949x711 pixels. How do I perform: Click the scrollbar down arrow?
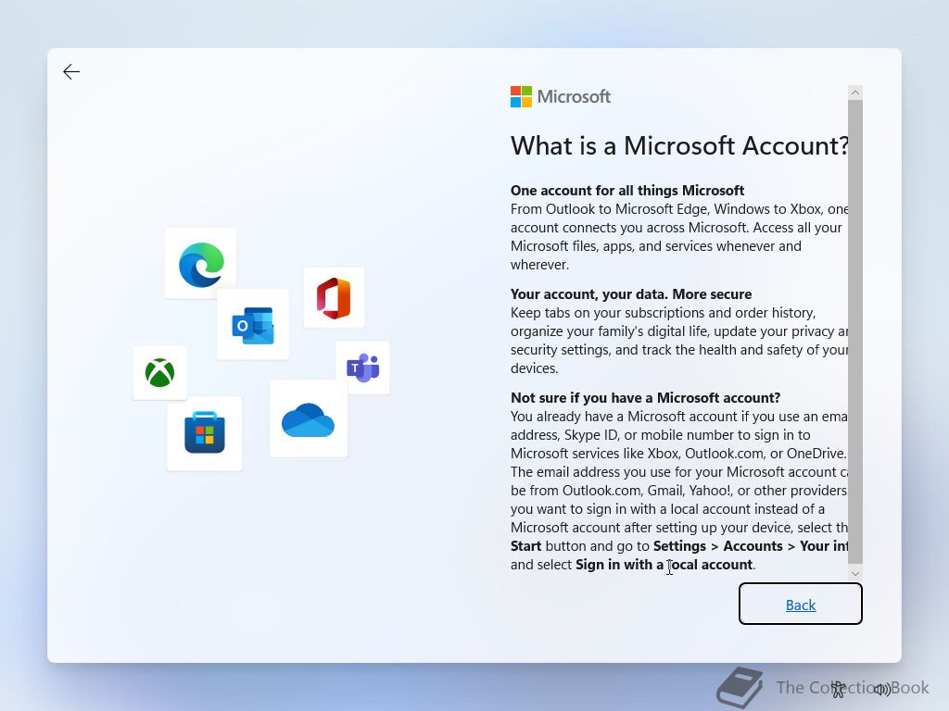click(855, 573)
